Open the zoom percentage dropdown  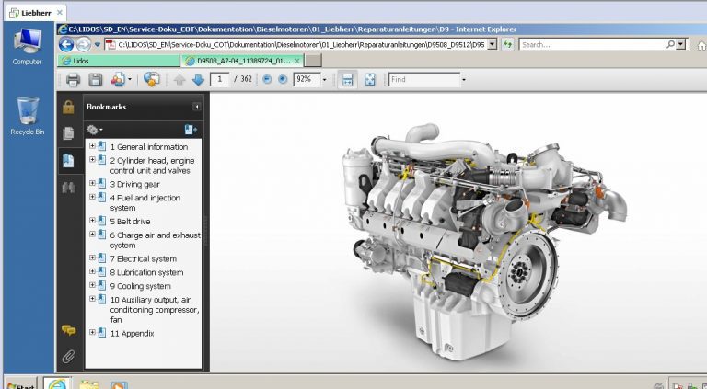(324, 80)
